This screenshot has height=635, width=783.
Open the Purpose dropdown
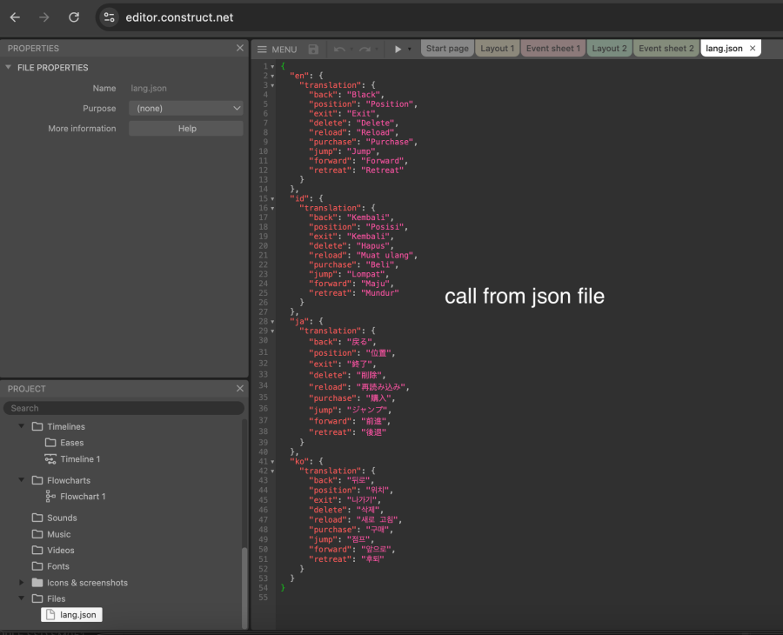[186, 109]
